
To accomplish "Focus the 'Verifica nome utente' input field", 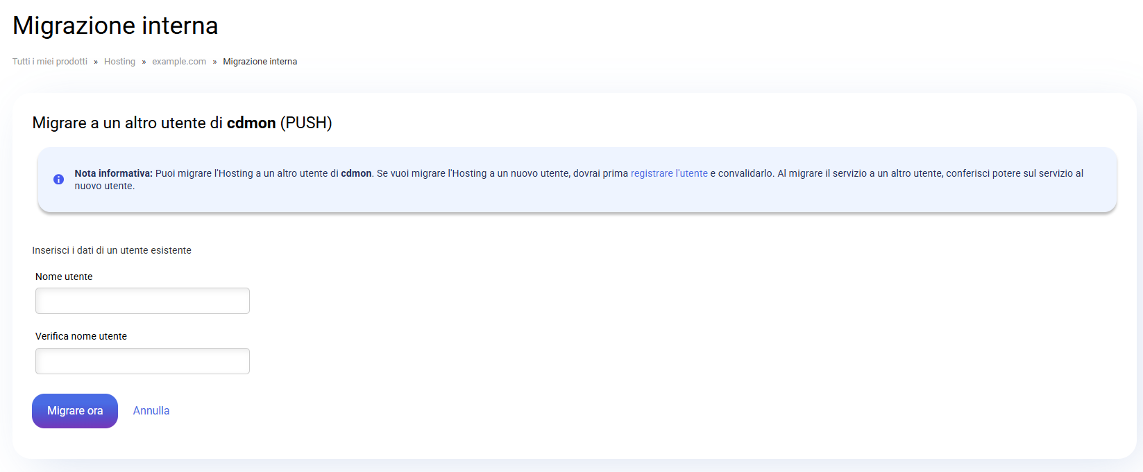I will 142,361.
